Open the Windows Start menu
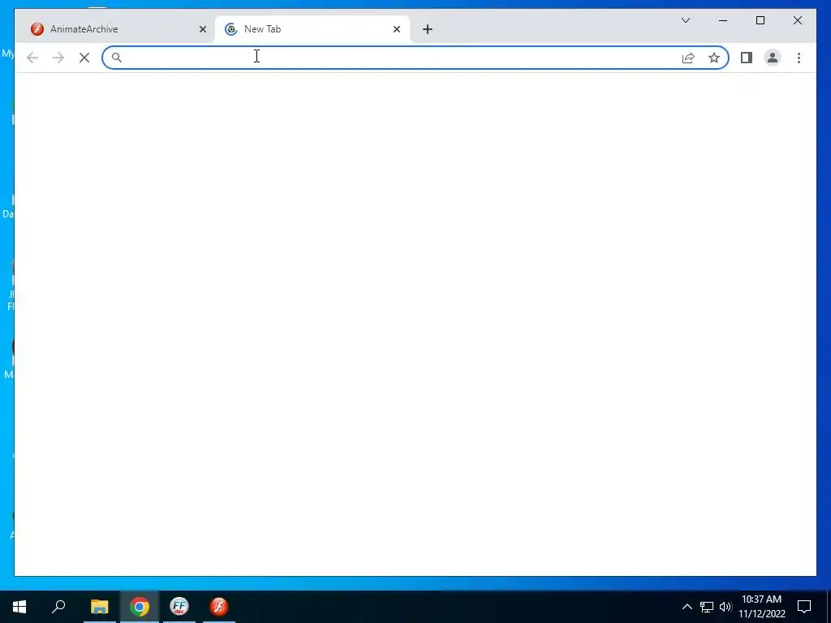831x623 pixels. tap(19, 607)
